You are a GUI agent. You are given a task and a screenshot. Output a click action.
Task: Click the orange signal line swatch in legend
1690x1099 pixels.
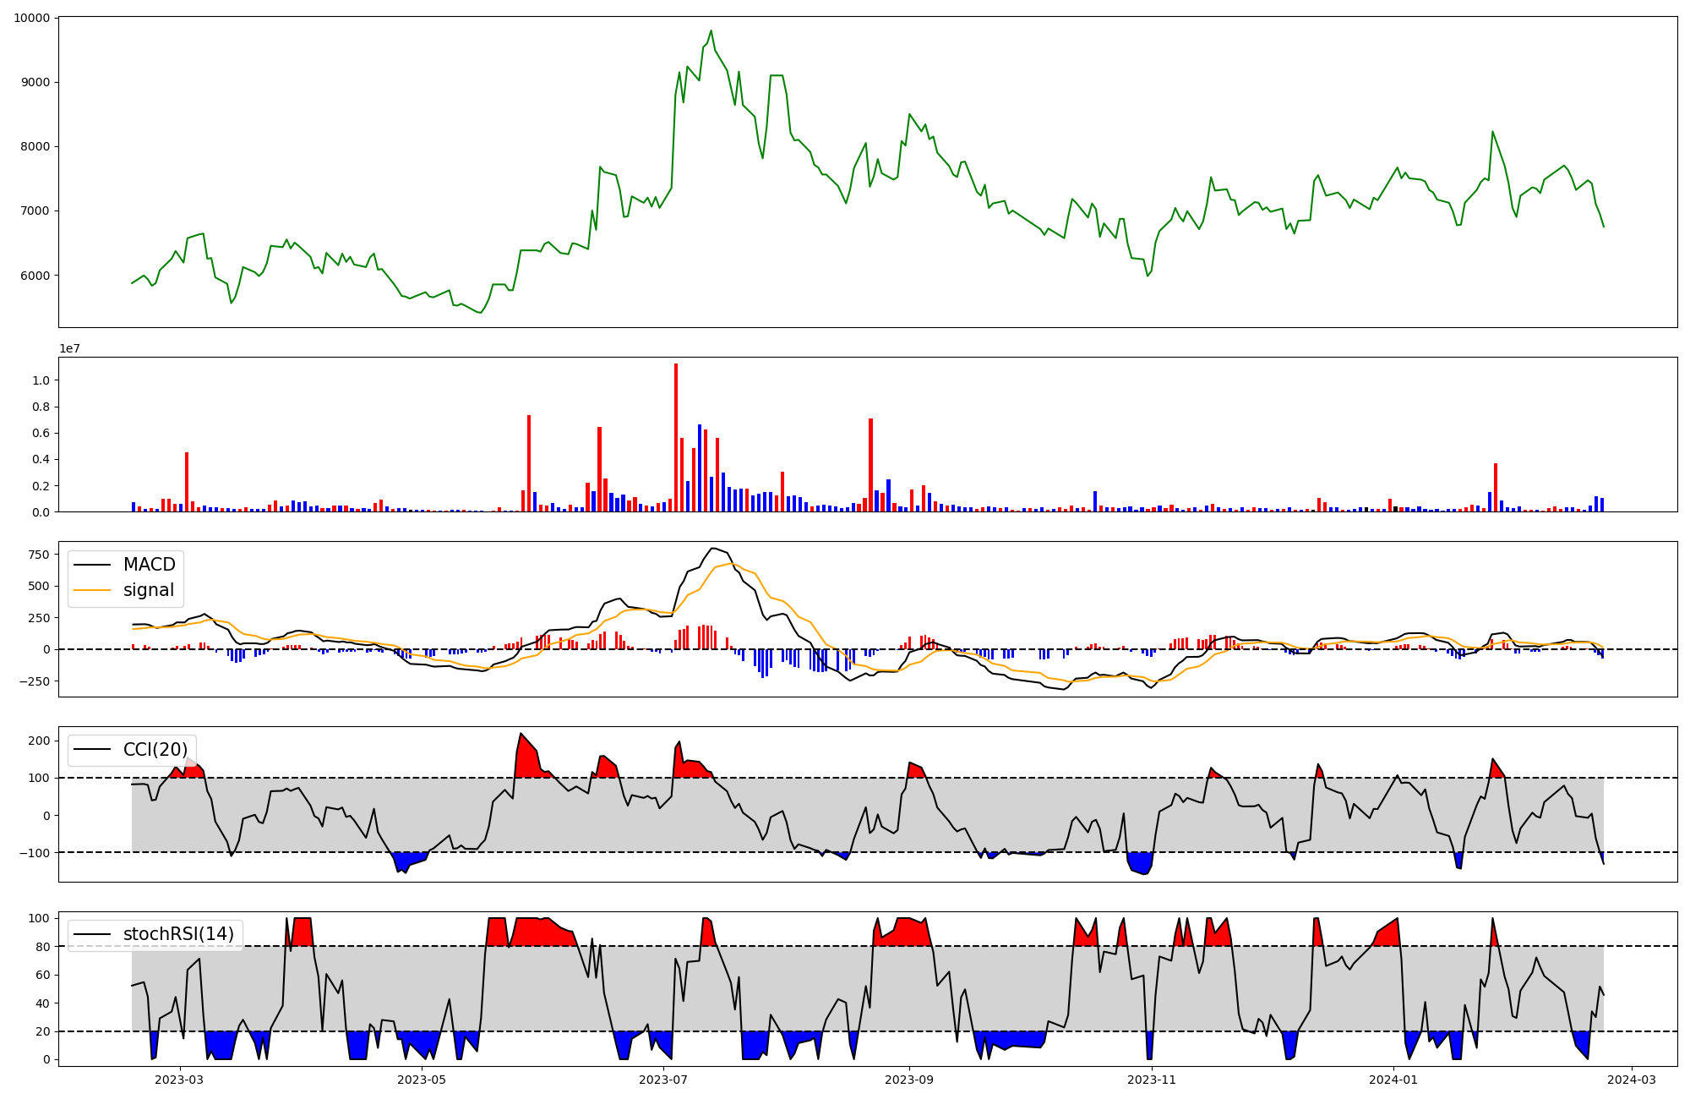[x=92, y=590]
